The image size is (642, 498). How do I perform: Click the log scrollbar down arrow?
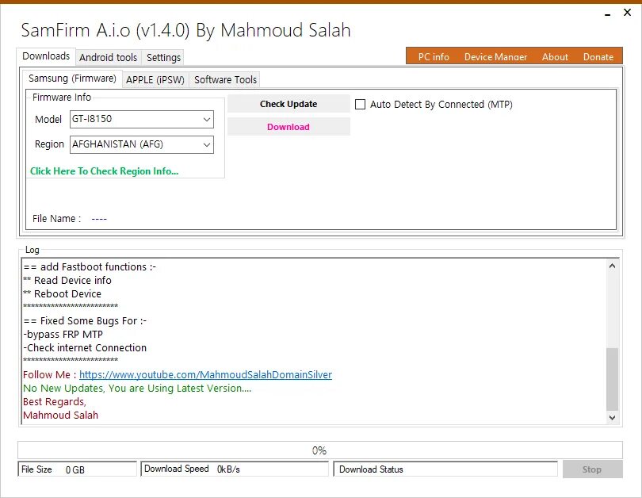click(x=612, y=418)
